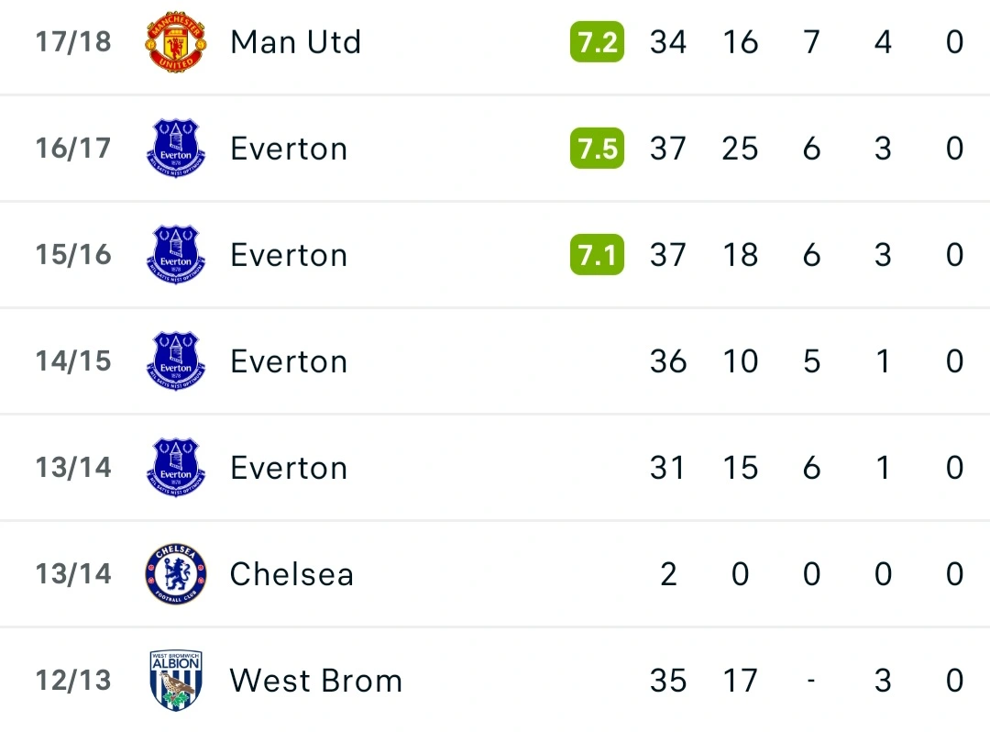Click the 25 value in the 16/17 row

click(739, 149)
